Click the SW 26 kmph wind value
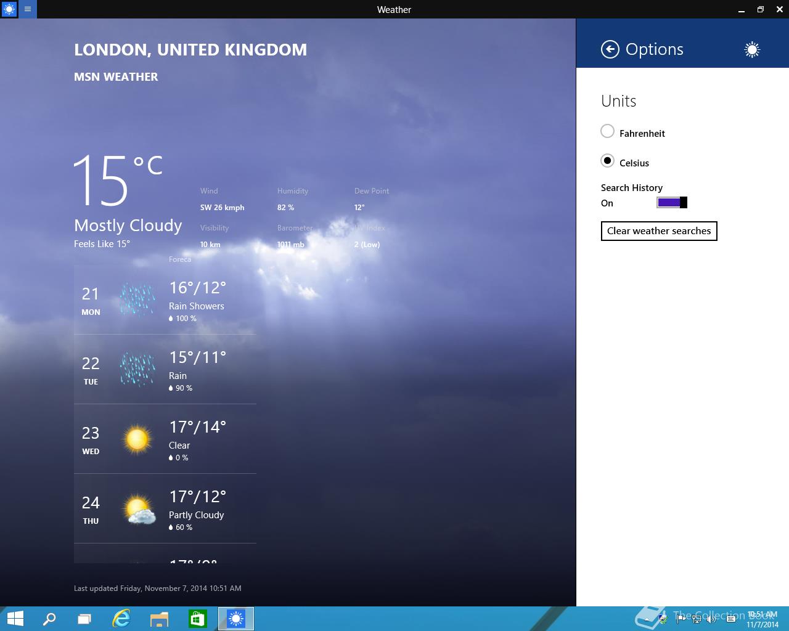 tap(222, 208)
